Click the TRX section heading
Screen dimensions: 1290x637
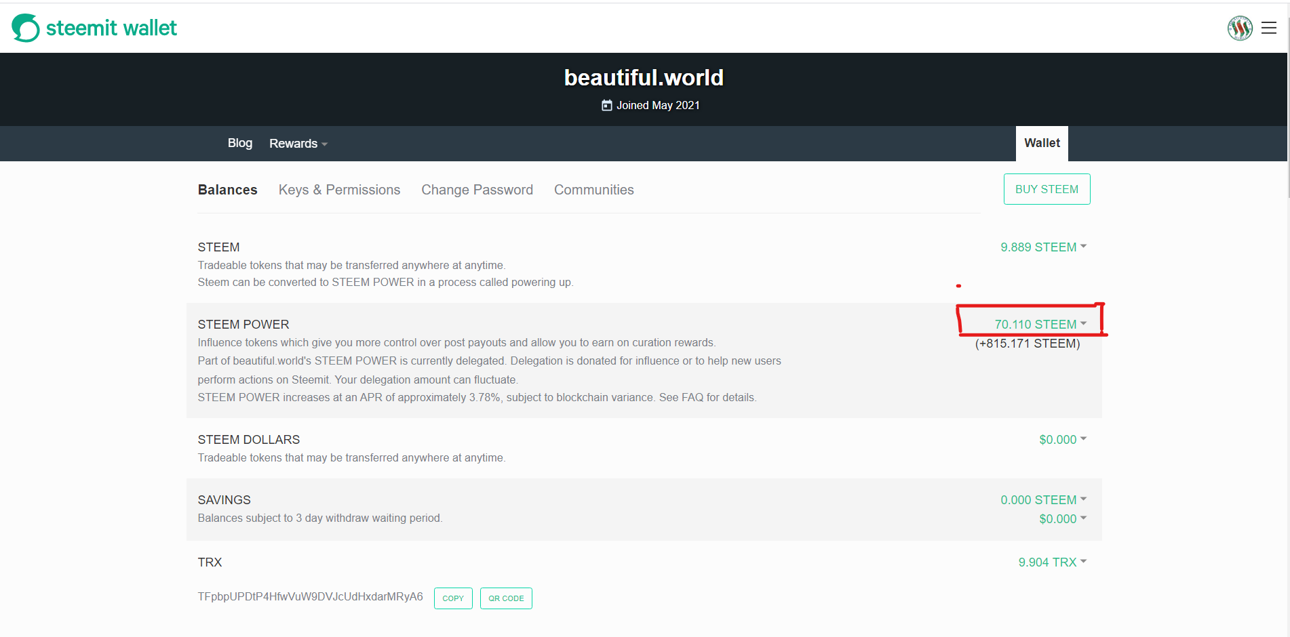point(210,562)
